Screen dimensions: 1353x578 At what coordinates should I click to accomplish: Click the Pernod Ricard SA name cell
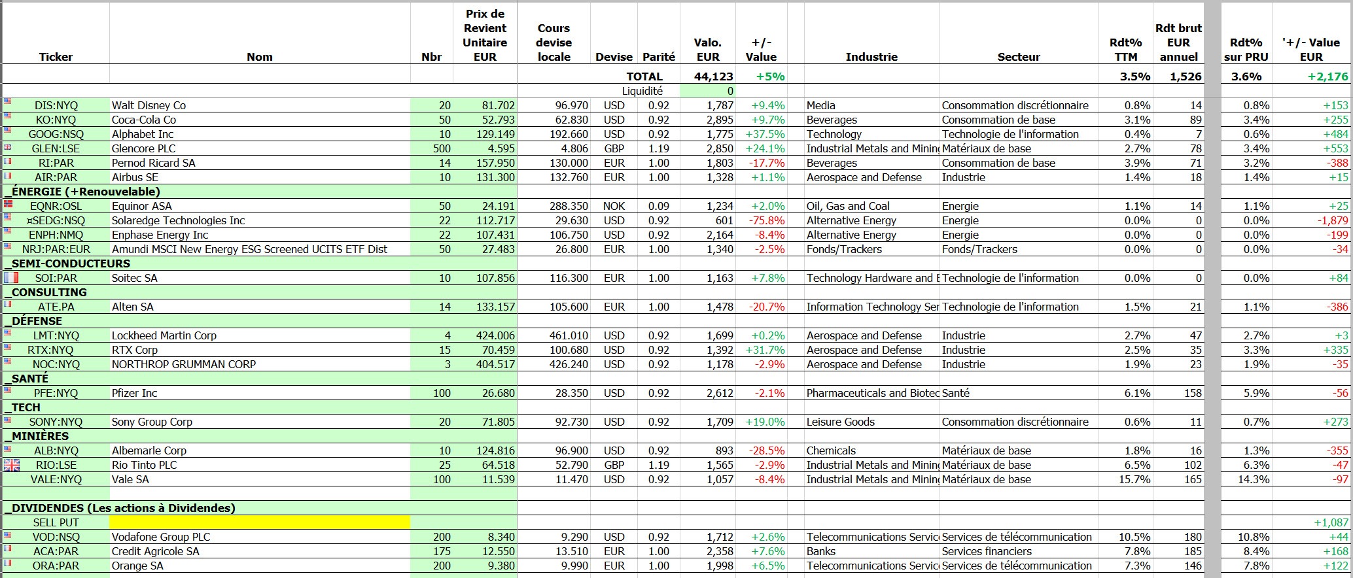[260, 163]
